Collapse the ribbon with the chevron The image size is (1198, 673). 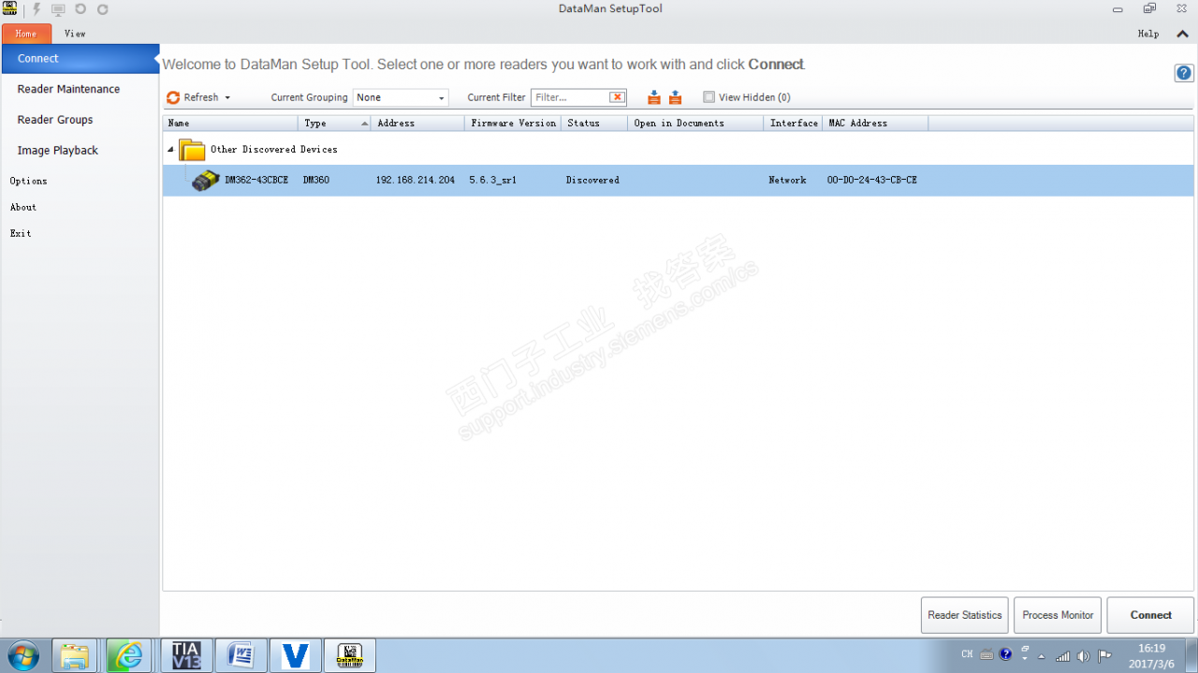pyautogui.click(x=1182, y=34)
